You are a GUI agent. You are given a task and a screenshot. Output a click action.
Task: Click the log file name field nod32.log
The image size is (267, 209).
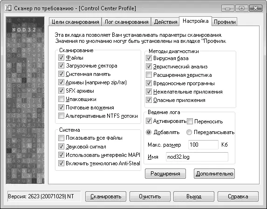(x=197, y=157)
